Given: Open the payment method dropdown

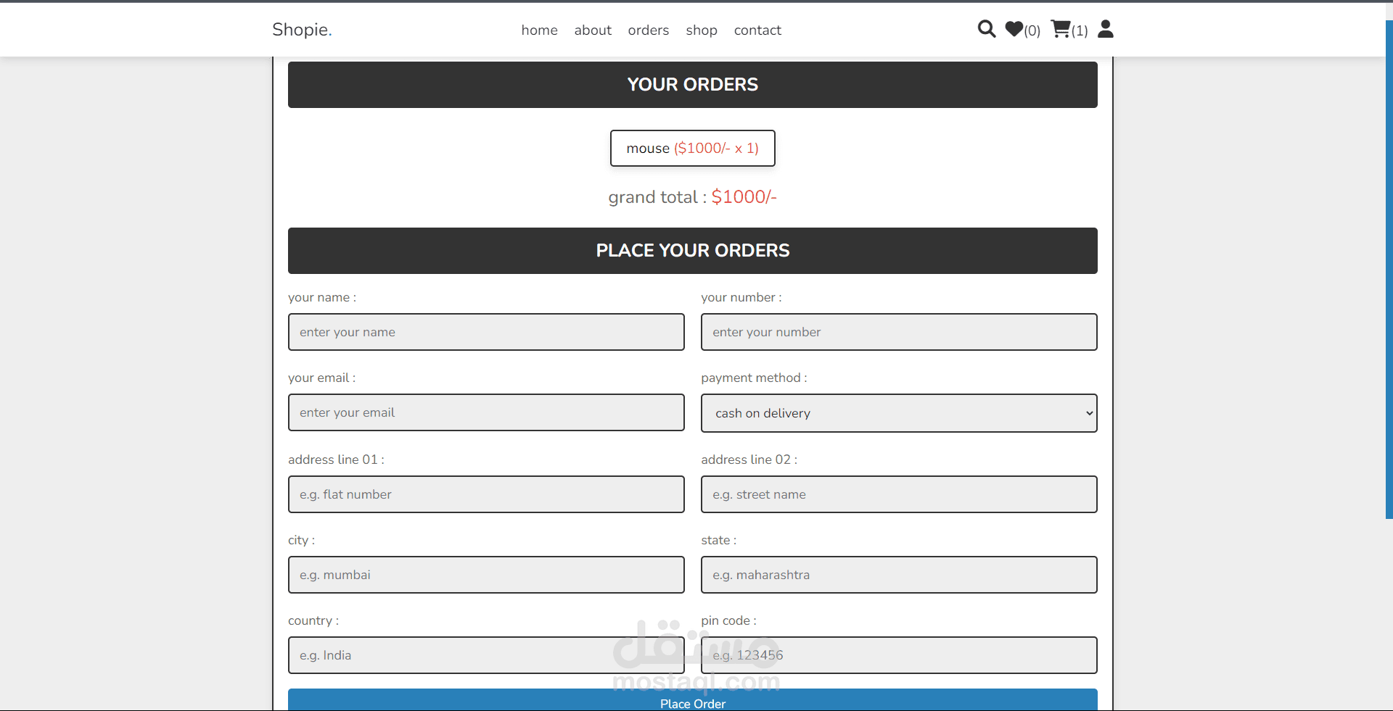Looking at the screenshot, I should [x=899, y=413].
